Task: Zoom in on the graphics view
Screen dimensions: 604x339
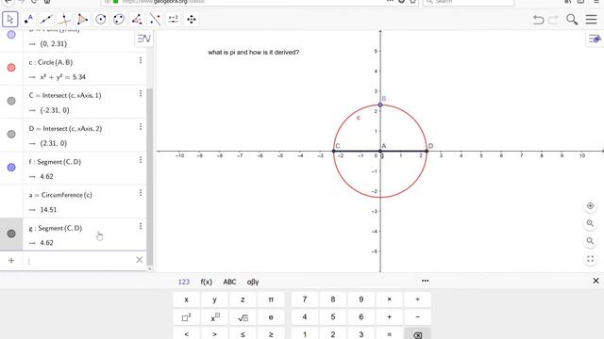Action: click(x=590, y=223)
